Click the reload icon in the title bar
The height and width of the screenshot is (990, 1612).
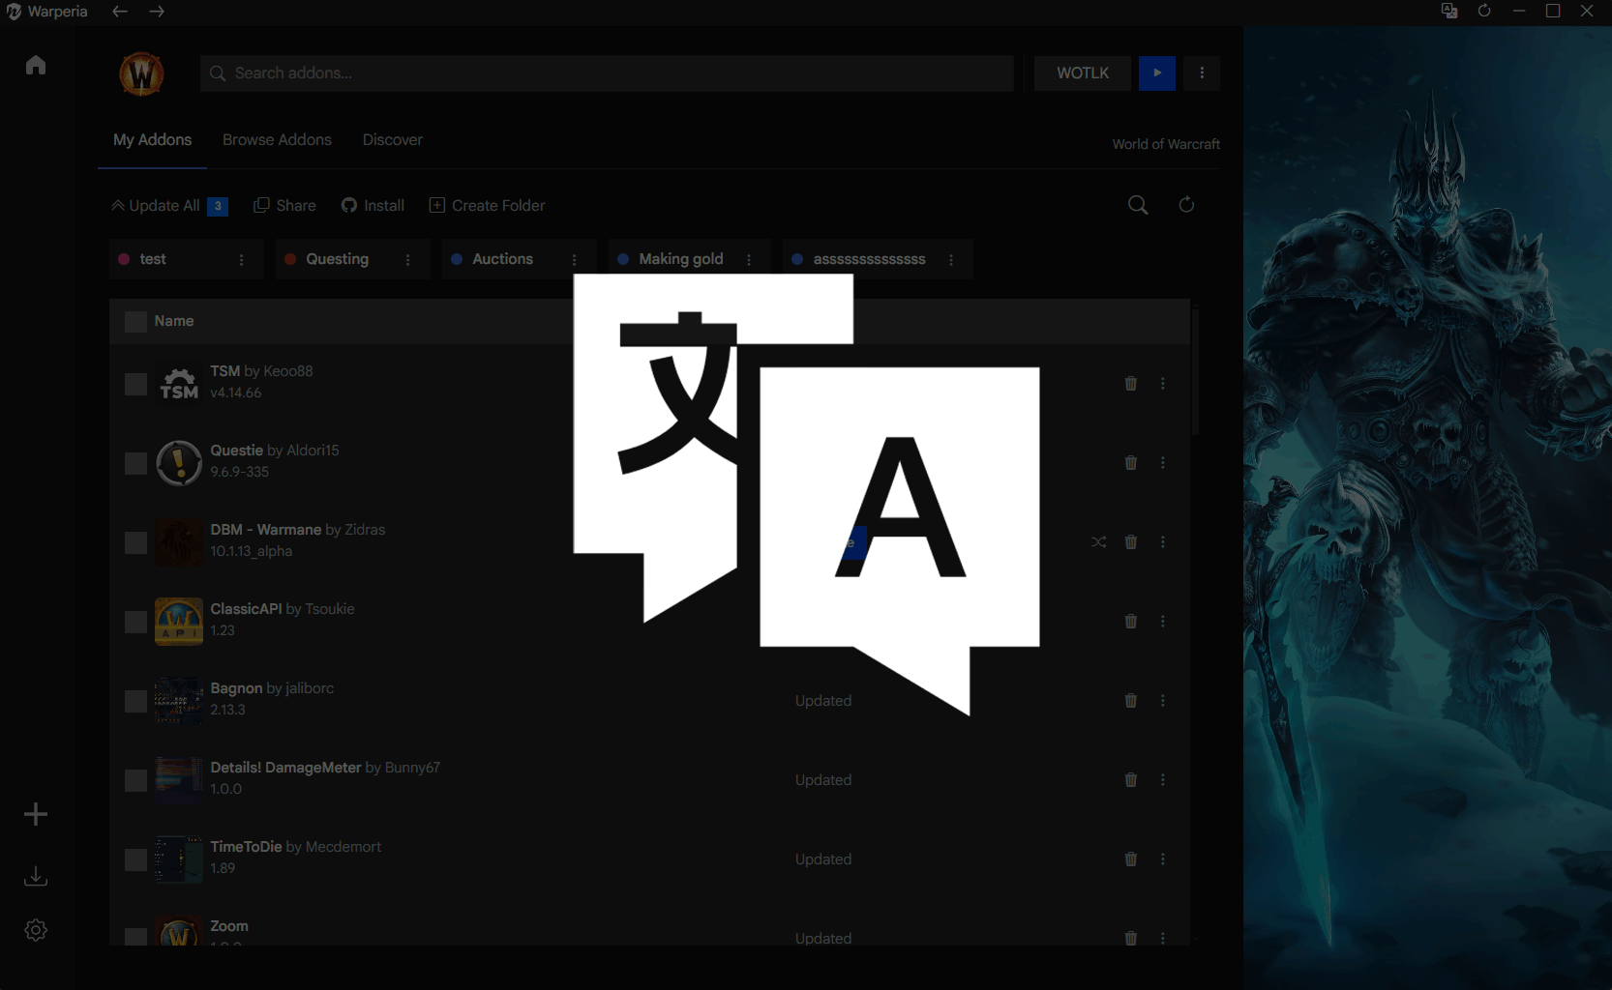coord(1484,11)
